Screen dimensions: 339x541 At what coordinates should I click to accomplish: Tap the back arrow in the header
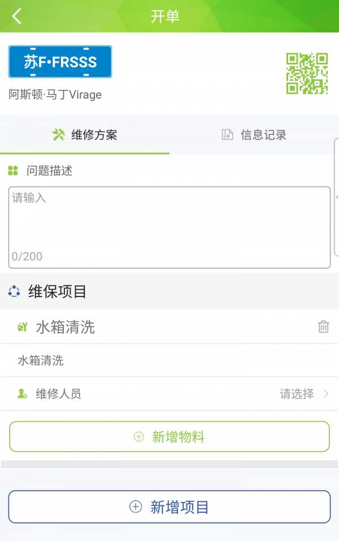click(16, 16)
